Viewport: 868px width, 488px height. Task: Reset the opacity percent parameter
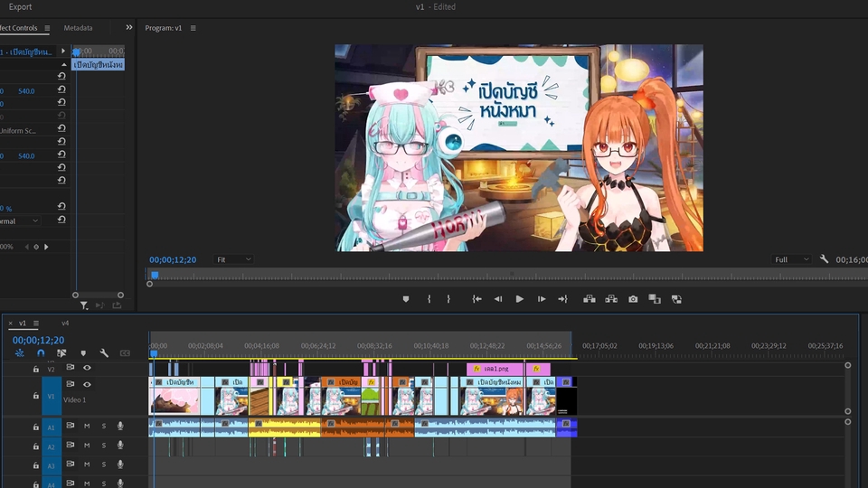(x=61, y=206)
